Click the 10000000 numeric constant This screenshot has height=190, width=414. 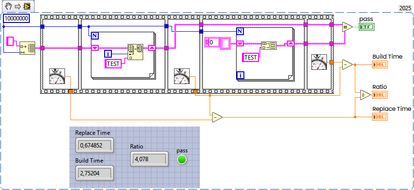(16, 19)
